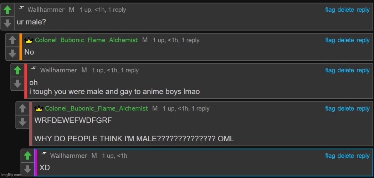
Task: Downvote the "ur male?" comment
Action: pyautogui.click(x=7, y=23)
